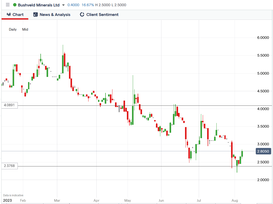Click the Data is indicative notice
The height and width of the screenshot is (204, 273).
(x=13, y=195)
